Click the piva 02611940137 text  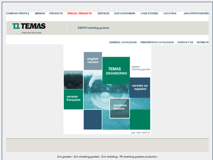tap(140, 133)
